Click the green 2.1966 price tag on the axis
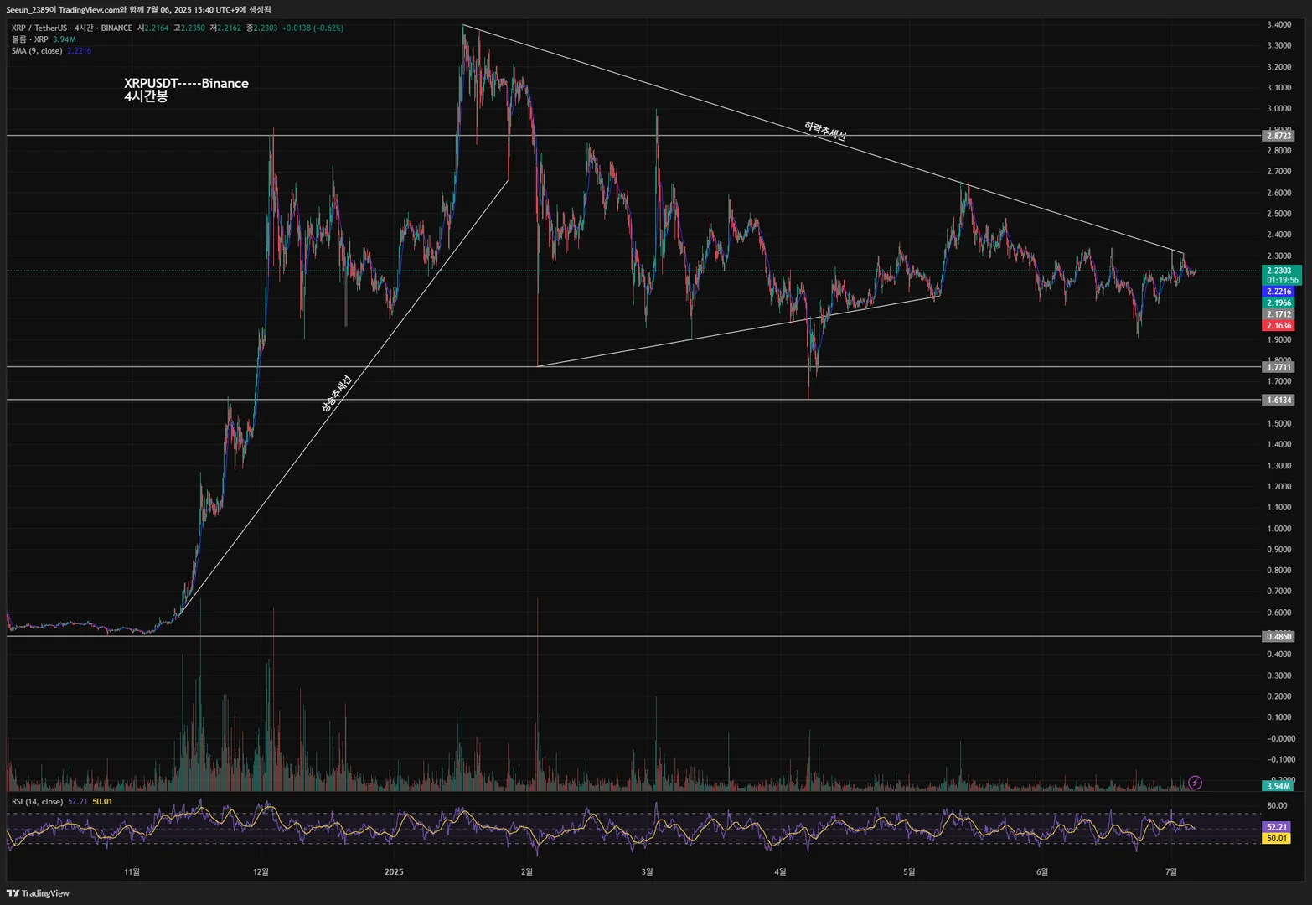The image size is (1312, 905). [x=1278, y=303]
